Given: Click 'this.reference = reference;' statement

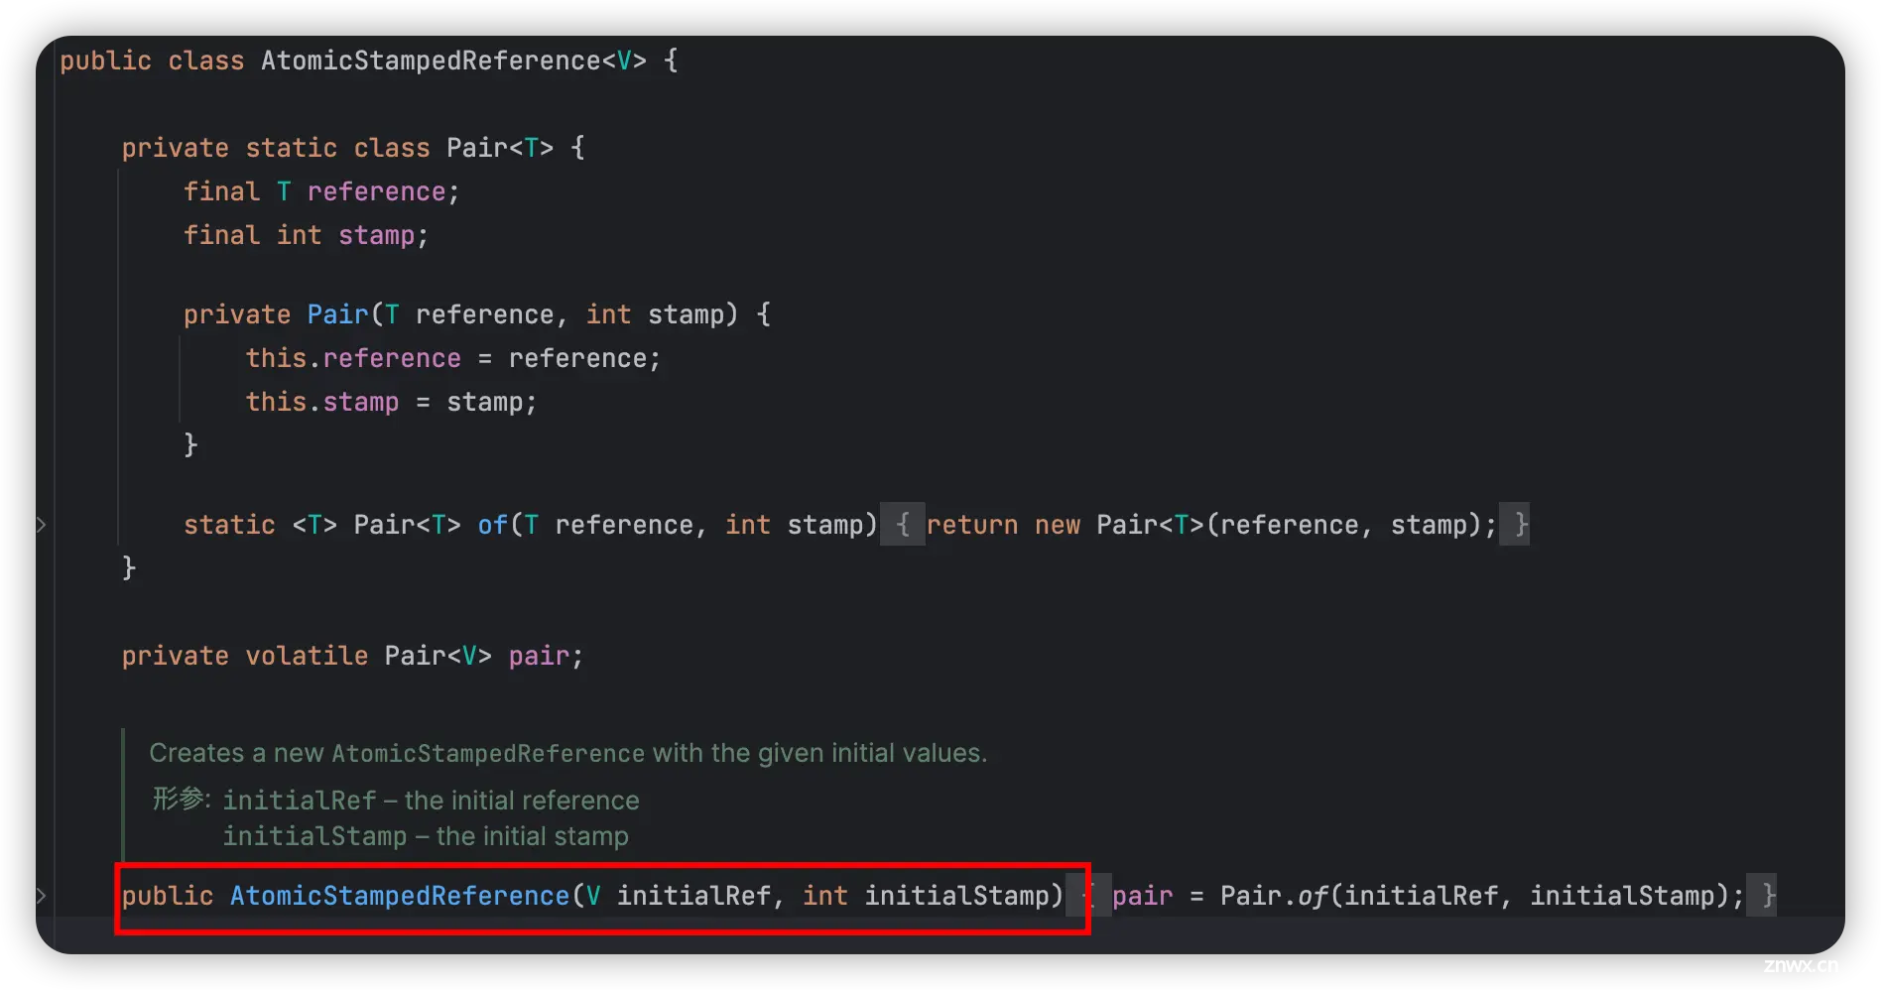Looking at the screenshot, I should coord(453,358).
